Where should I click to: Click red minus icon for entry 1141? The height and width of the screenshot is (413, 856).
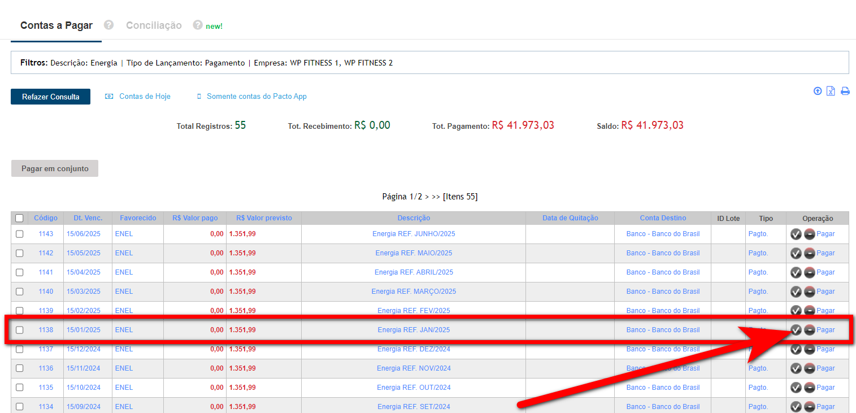(809, 272)
